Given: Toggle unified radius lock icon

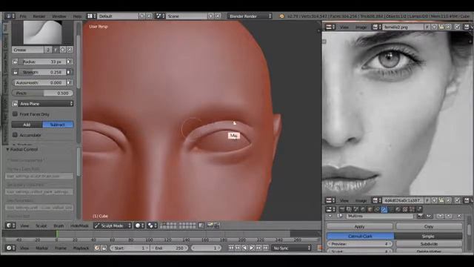Looking at the screenshot, I should click(15, 62).
